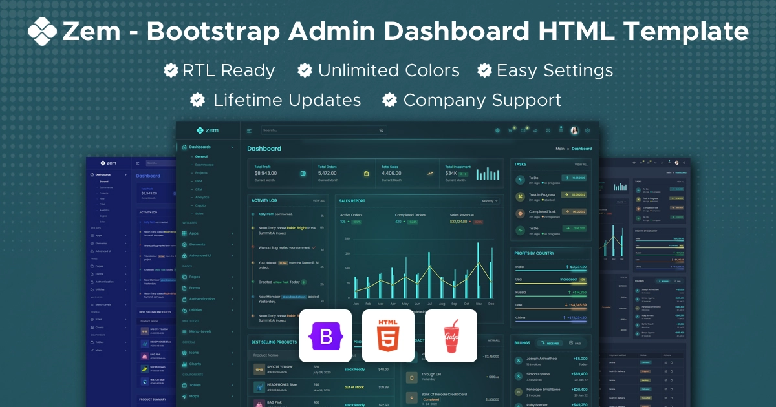776x407 pixels.
Task: Click the stock Ready status for SPECTS YELLOW
Action: pyautogui.click(x=354, y=370)
